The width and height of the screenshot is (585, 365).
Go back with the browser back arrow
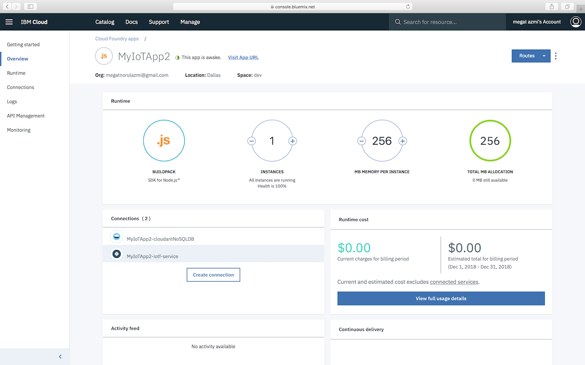(7, 6)
